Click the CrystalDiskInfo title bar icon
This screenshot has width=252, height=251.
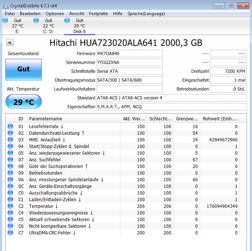tap(6, 6)
